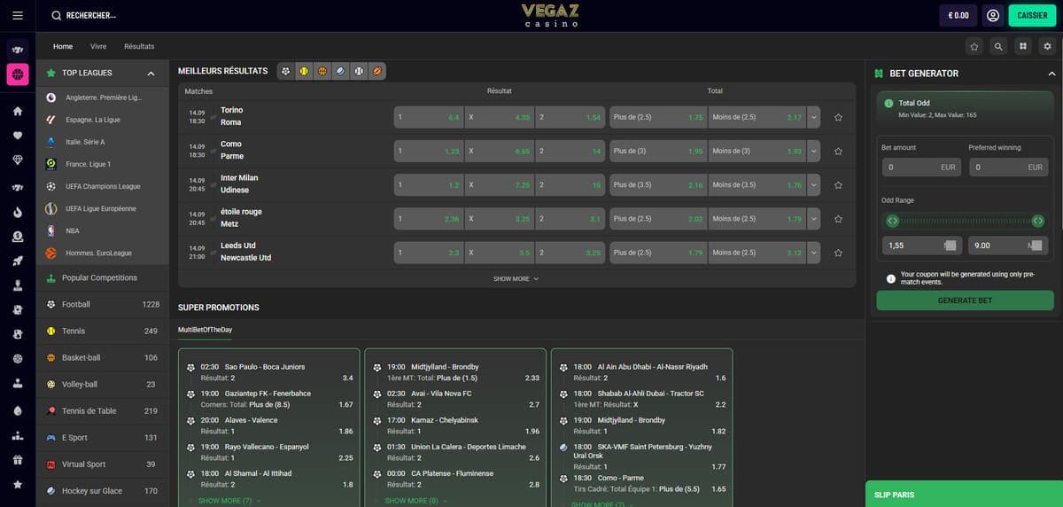Click the GENERATE BET button
1063x507 pixels.
(965, 300)
